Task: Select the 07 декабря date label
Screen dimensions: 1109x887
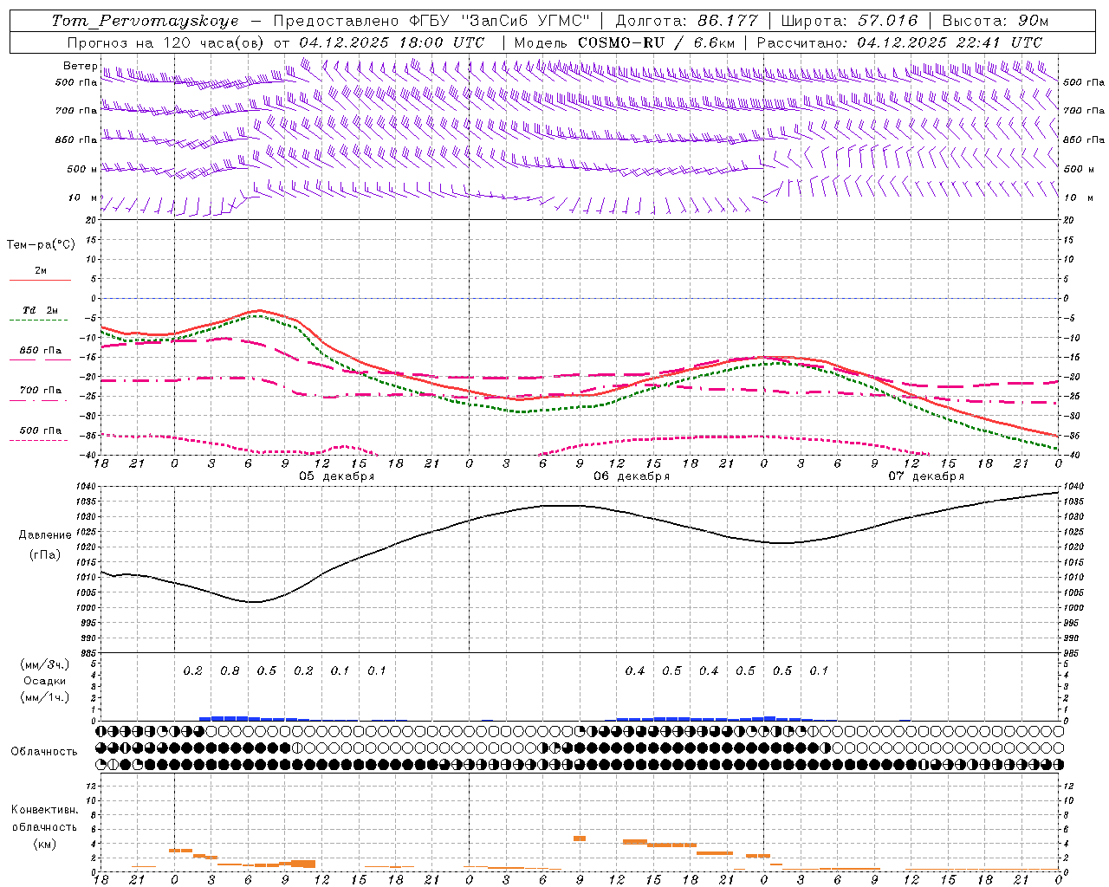Action: point(926,476)
